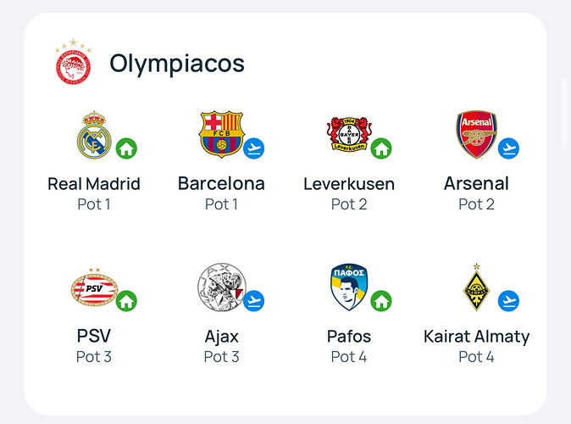This screenshot has height=424, width=571.
Task: Select the Barcelona FCB crest
Action: coord(221,134)
